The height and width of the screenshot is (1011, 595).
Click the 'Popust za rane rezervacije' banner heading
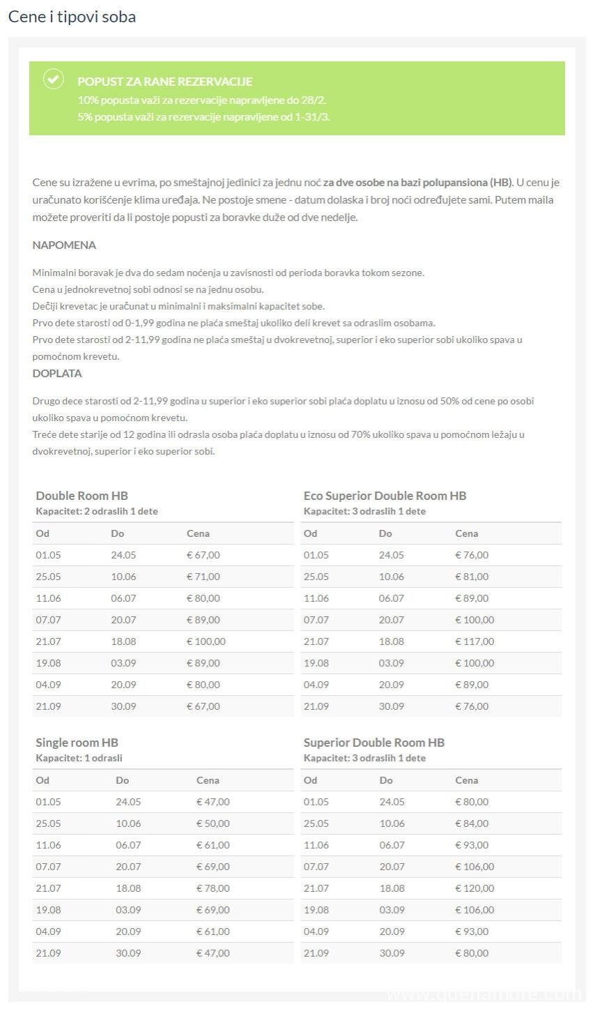tap(164, 82)
